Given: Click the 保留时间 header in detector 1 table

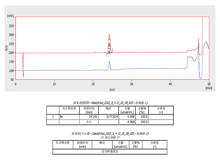Looking at the screenshot, I should [89, 110].
